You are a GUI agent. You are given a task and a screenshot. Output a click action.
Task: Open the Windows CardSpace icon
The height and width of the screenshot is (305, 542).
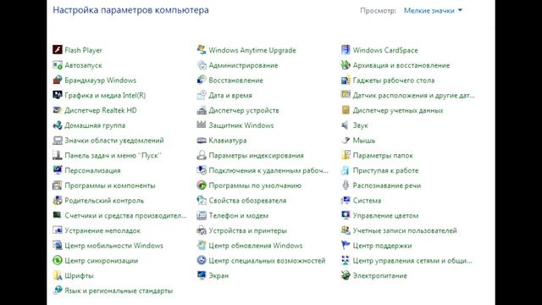tap(346, 50)
